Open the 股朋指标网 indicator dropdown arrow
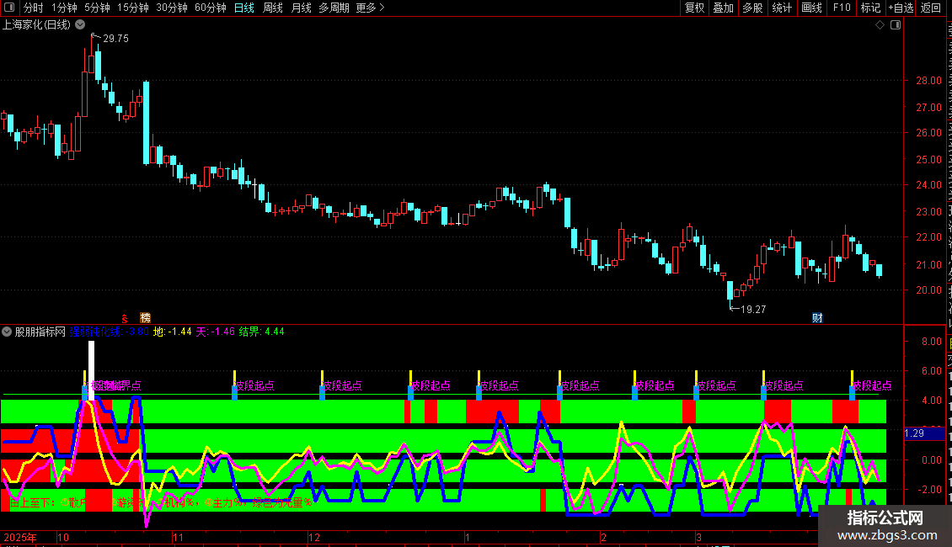 (7, 332)
